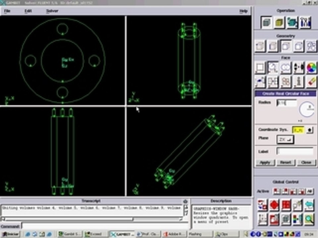The width and height of the screenshot is (318, 238).
Task: Toggle the upper-left active quadrant button
Action: click(x=277, y=191)
